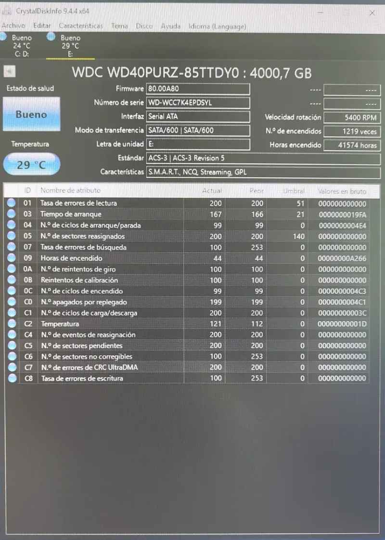Click the Firmware field 80.00A80
385x540 pixels.
tap(198, 89)
